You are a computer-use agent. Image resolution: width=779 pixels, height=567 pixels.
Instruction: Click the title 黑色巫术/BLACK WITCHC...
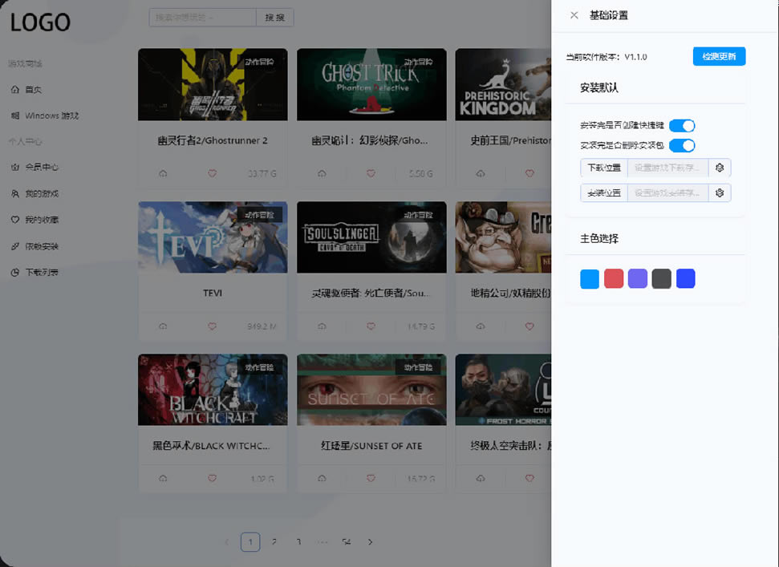click(x=211, y=446)
